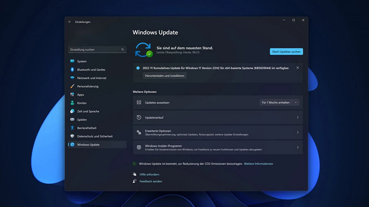Click the System monitor icon

[72, 61]
